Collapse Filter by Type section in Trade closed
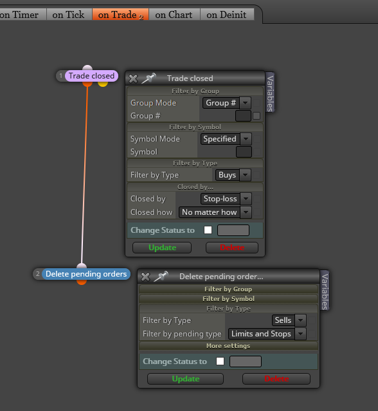The height and width of the screenshot is (411, 378). click(x=195, y=163)
